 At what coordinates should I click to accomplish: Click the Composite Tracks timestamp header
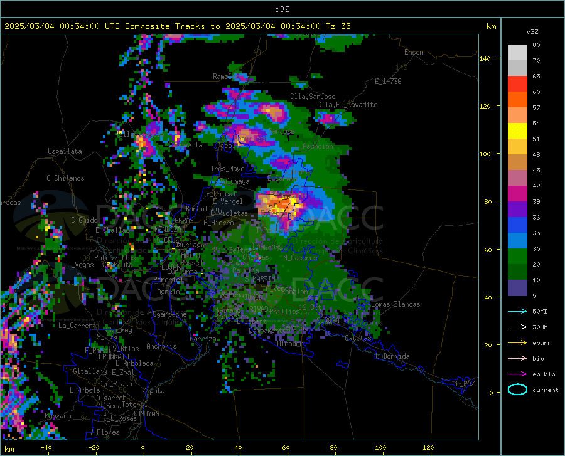(x=177, y=26)
